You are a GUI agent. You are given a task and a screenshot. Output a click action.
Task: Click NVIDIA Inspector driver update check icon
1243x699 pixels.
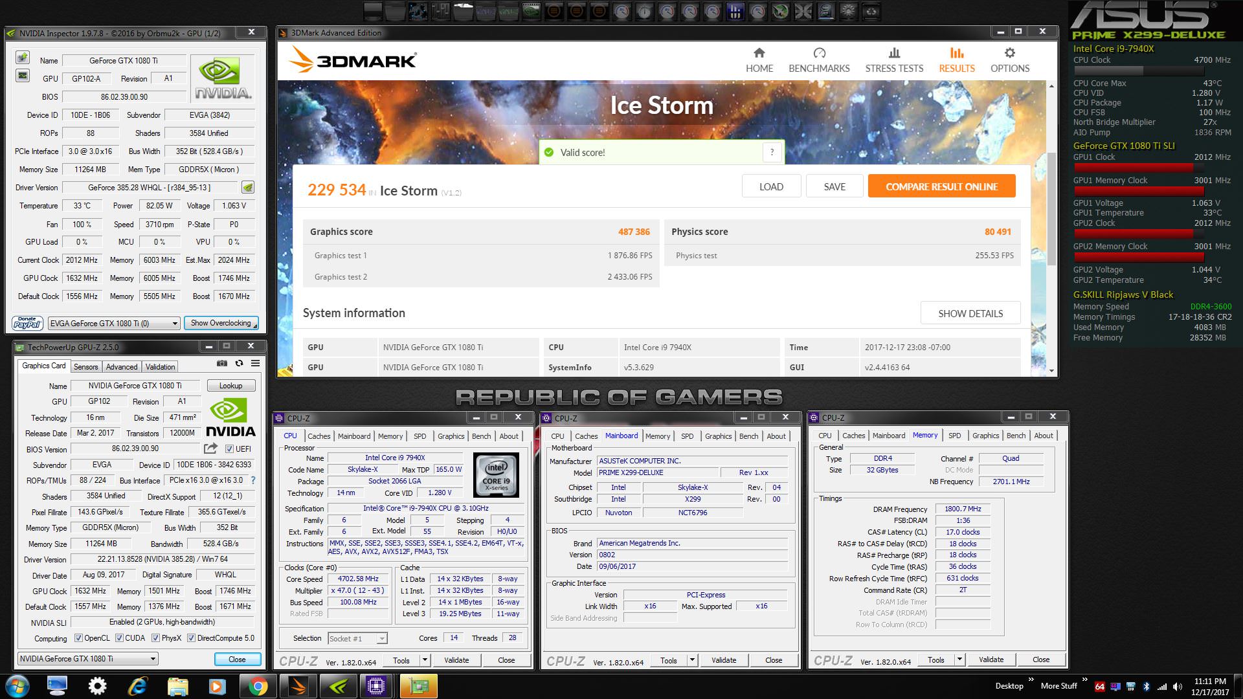pyautogui.click(x=248, y=188)
